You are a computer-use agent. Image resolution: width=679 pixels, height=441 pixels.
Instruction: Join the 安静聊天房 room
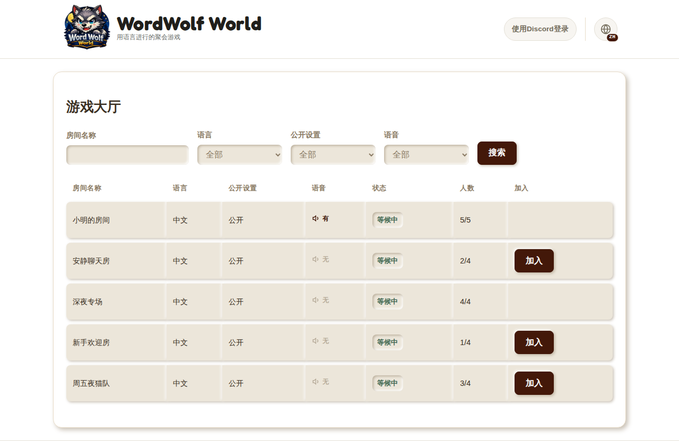(534, 261)
